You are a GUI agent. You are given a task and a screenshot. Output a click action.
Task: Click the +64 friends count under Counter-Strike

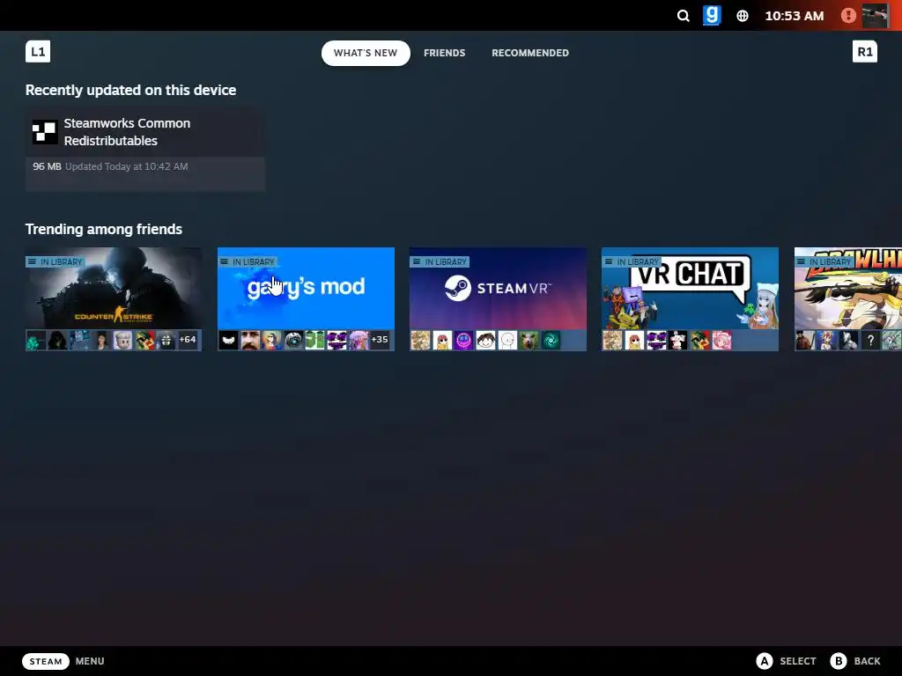pos(188,340)
